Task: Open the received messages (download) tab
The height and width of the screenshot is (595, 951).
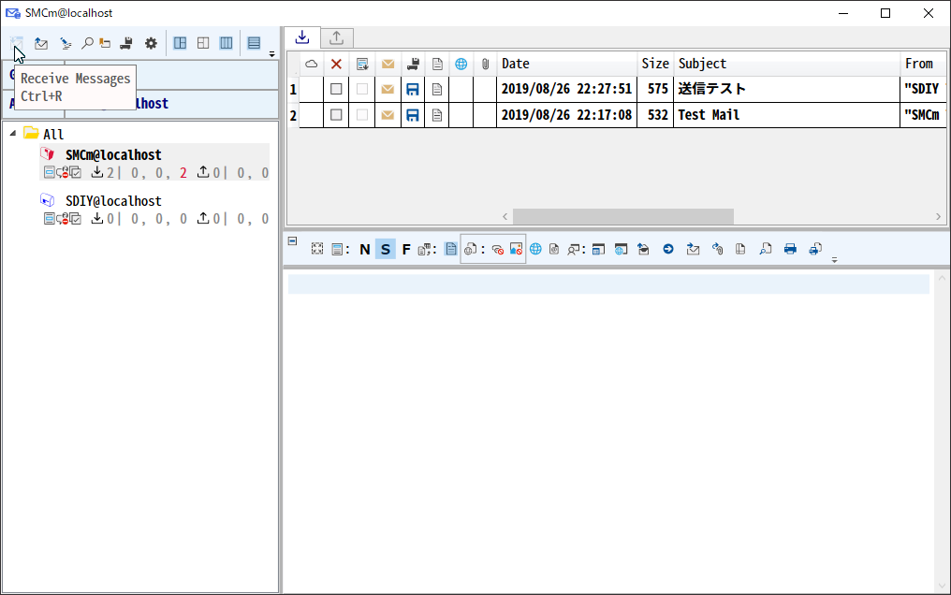Action: pyautogui.click(x=302, y=37)
